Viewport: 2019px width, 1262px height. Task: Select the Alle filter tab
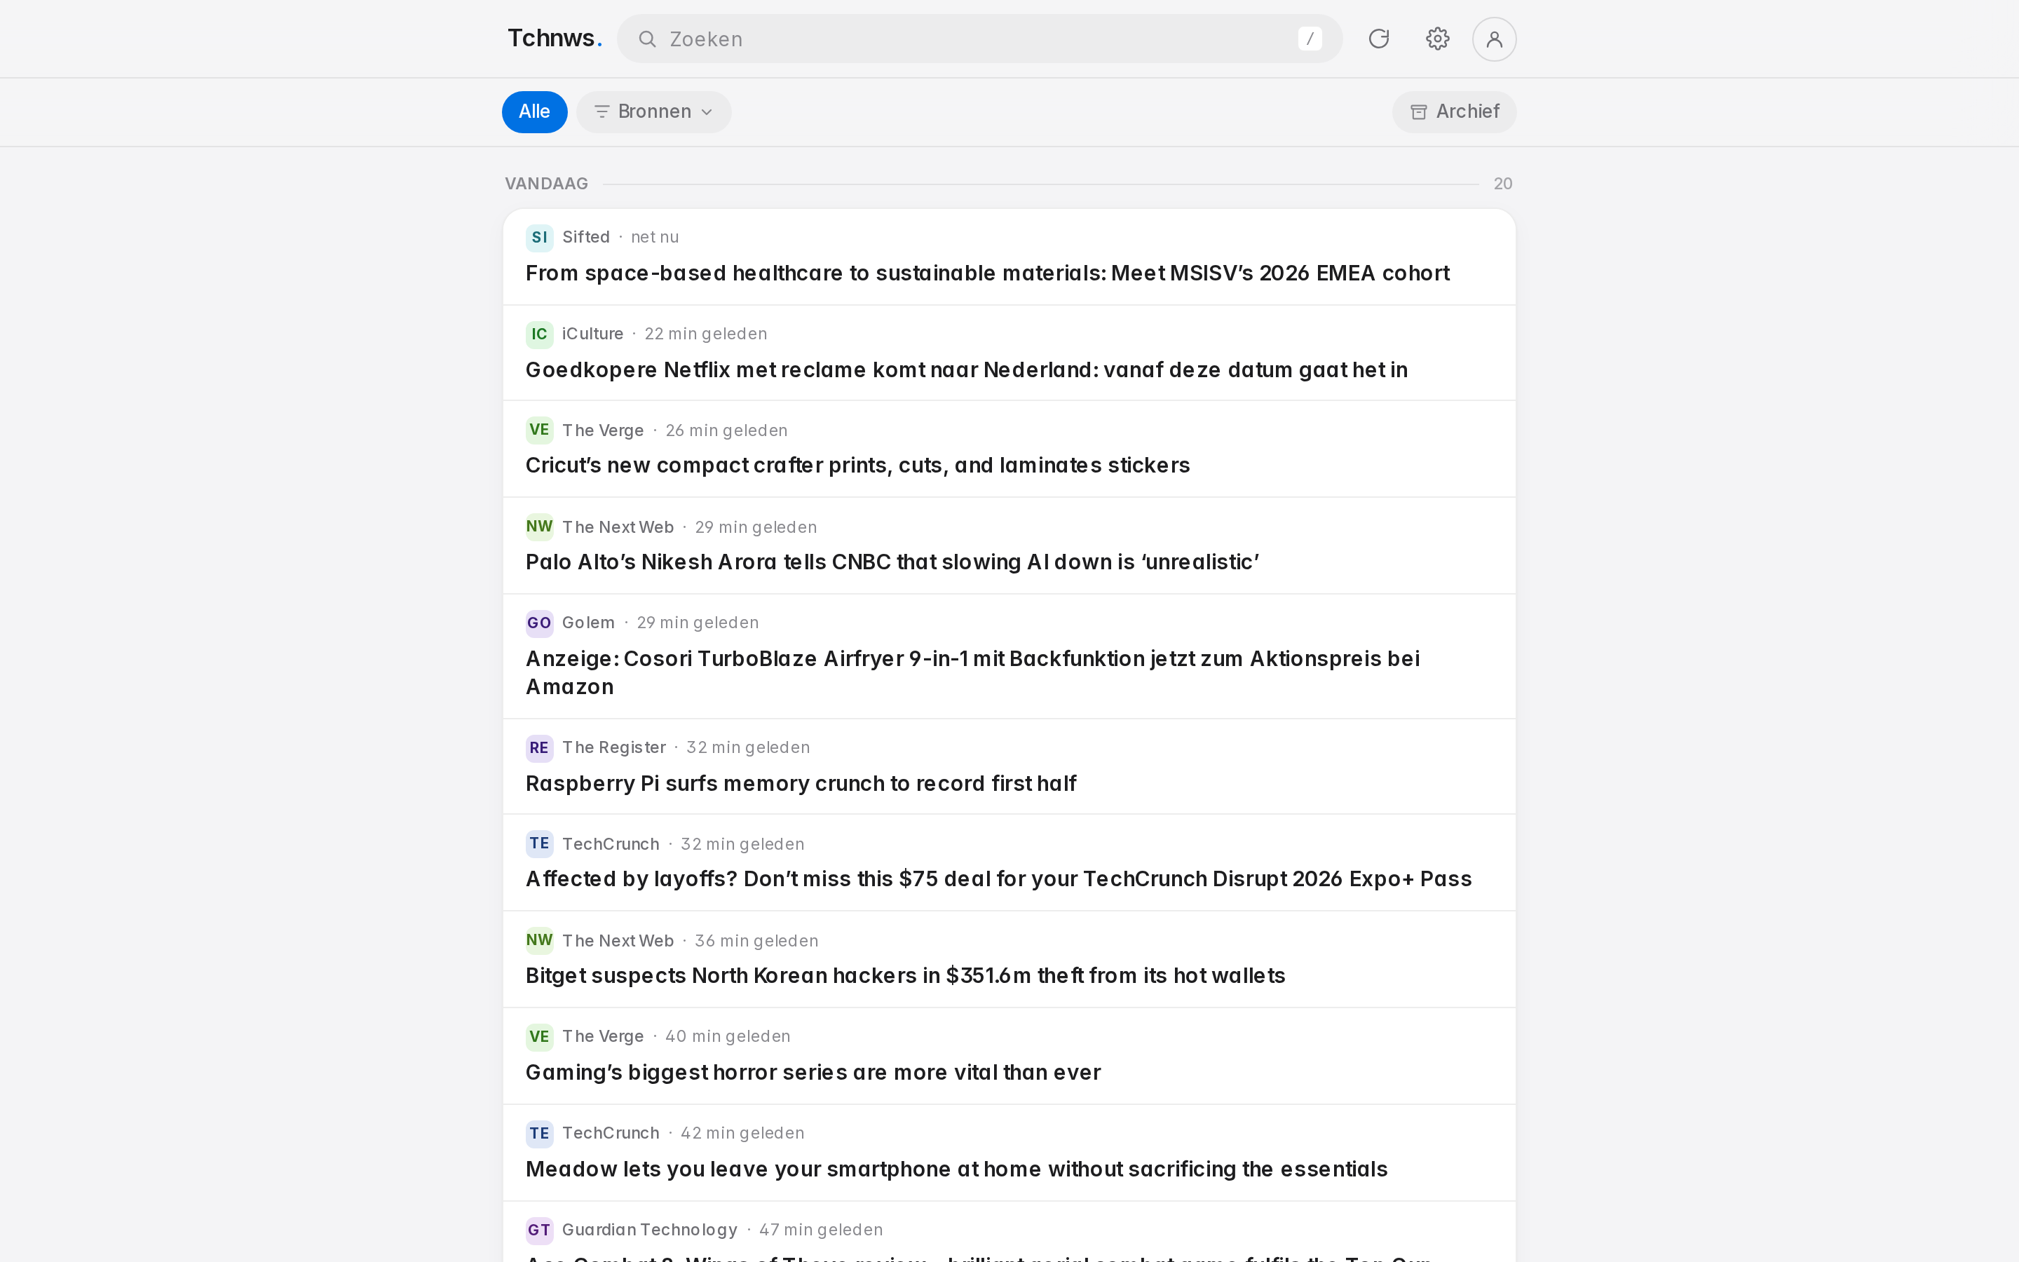tap(534, 112)
